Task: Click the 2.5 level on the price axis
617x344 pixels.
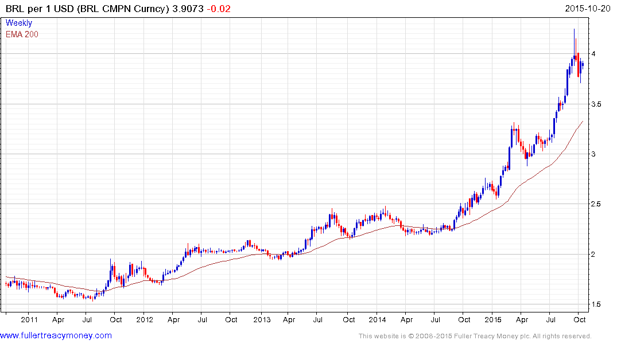Action: point(596,204)
